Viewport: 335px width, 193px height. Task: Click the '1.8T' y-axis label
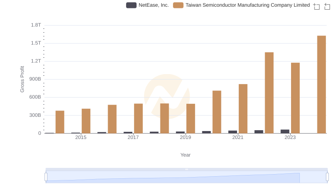pos(36,25)
